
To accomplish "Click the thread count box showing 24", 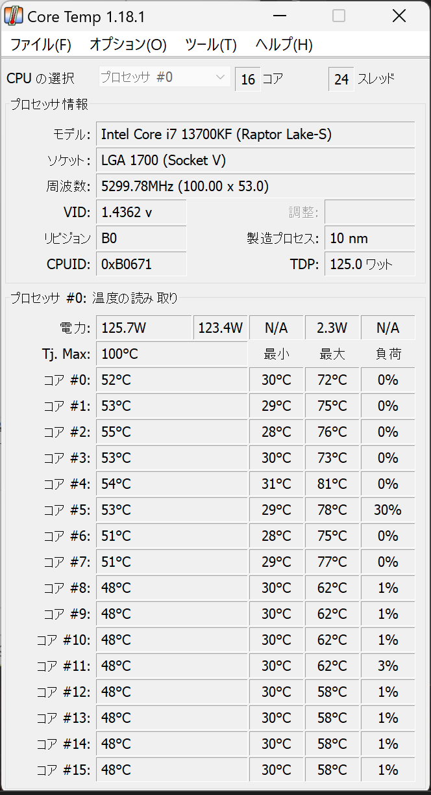I will [x=341, y=79].
